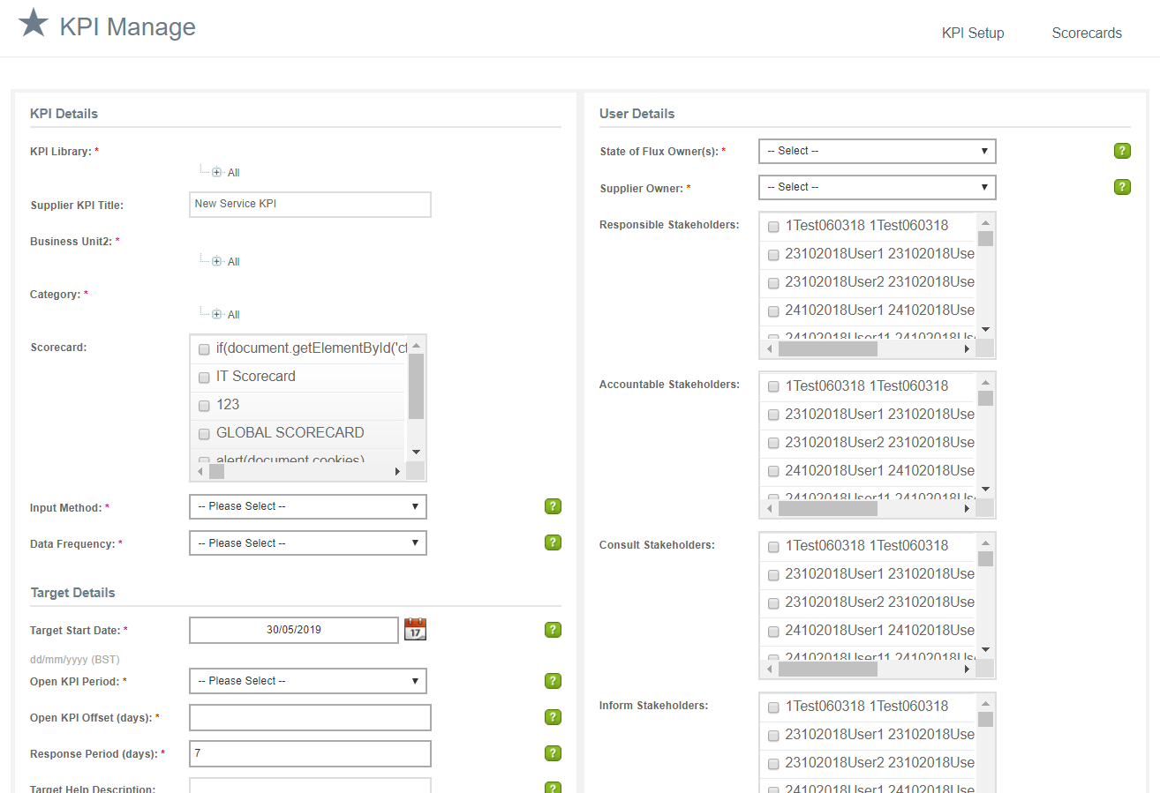Check the GLOBAL SCORECARD checkbox
Viewport: 1160px width, 793px height.
[x=204, y=433]
